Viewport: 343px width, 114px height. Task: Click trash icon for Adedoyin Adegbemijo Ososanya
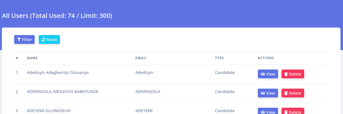point(286,74)
